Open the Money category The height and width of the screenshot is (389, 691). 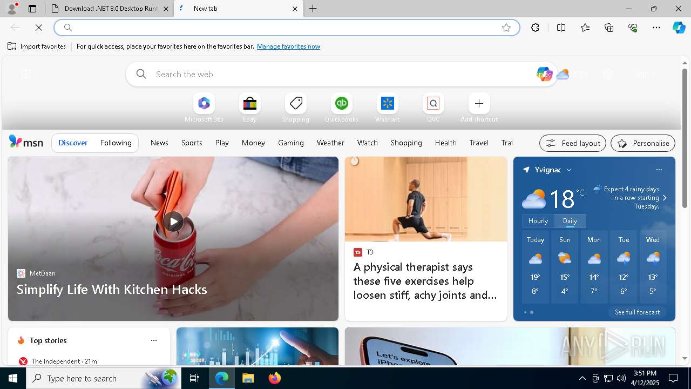(x=253, y=143)
